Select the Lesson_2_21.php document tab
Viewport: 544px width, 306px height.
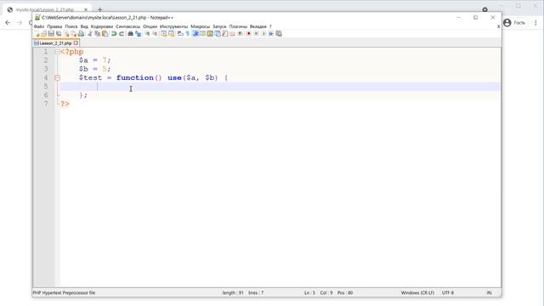(55, 43)
